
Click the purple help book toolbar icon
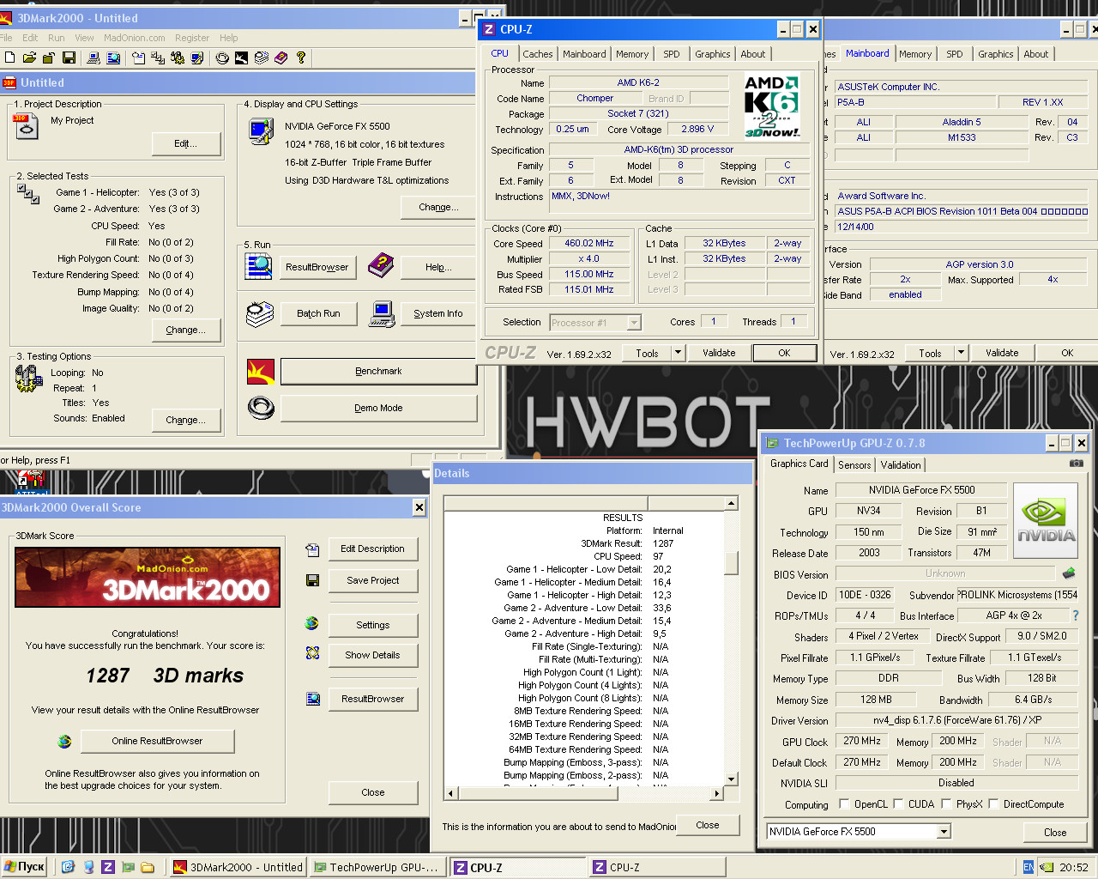click(281, 58)
